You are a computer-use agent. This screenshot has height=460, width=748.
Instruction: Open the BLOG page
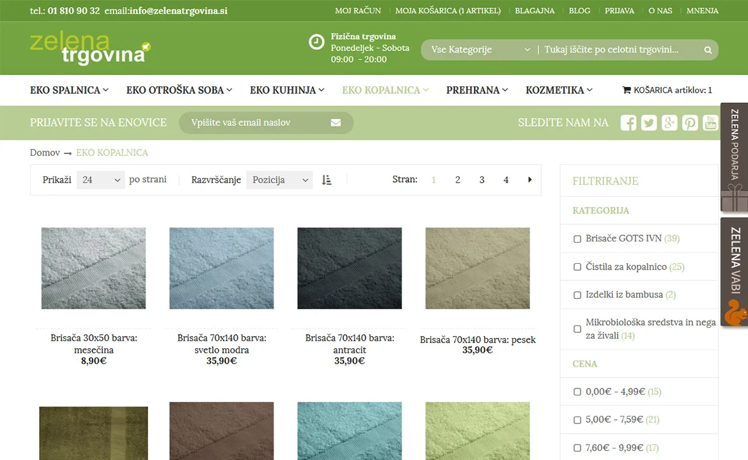coord(580,10)
